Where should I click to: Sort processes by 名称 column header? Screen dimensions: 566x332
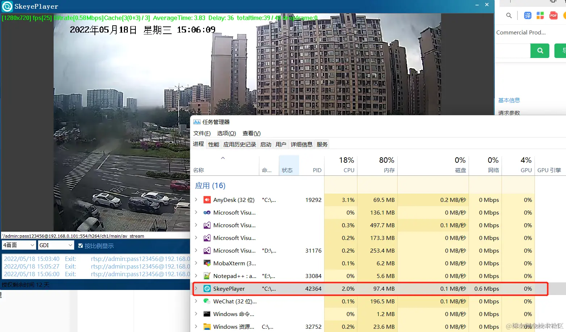225,165
